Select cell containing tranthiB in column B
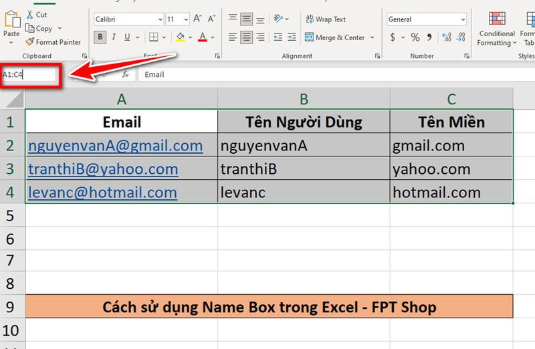This screenshot has width=535, height=349. coord(304,169)
